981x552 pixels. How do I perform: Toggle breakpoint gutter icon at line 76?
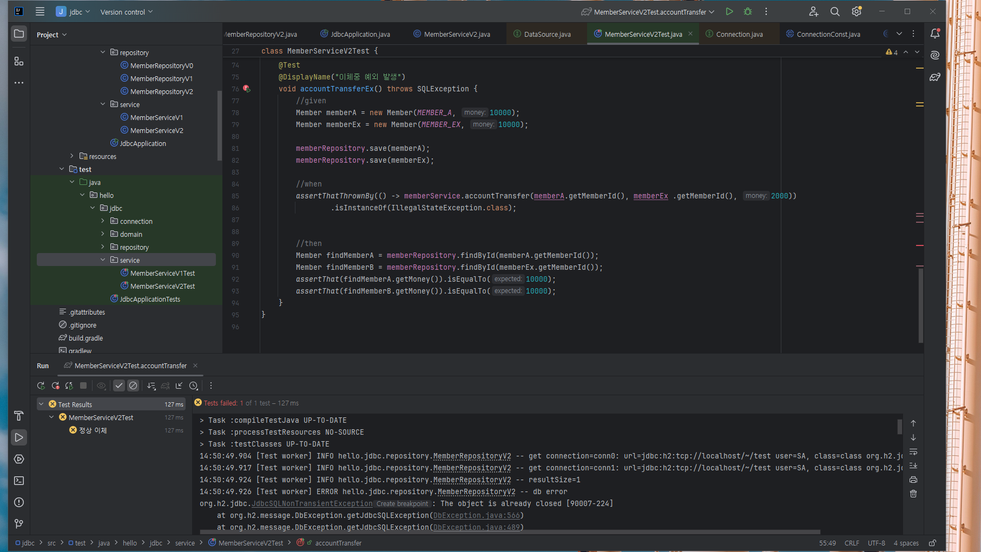click(x=247, y=89)
